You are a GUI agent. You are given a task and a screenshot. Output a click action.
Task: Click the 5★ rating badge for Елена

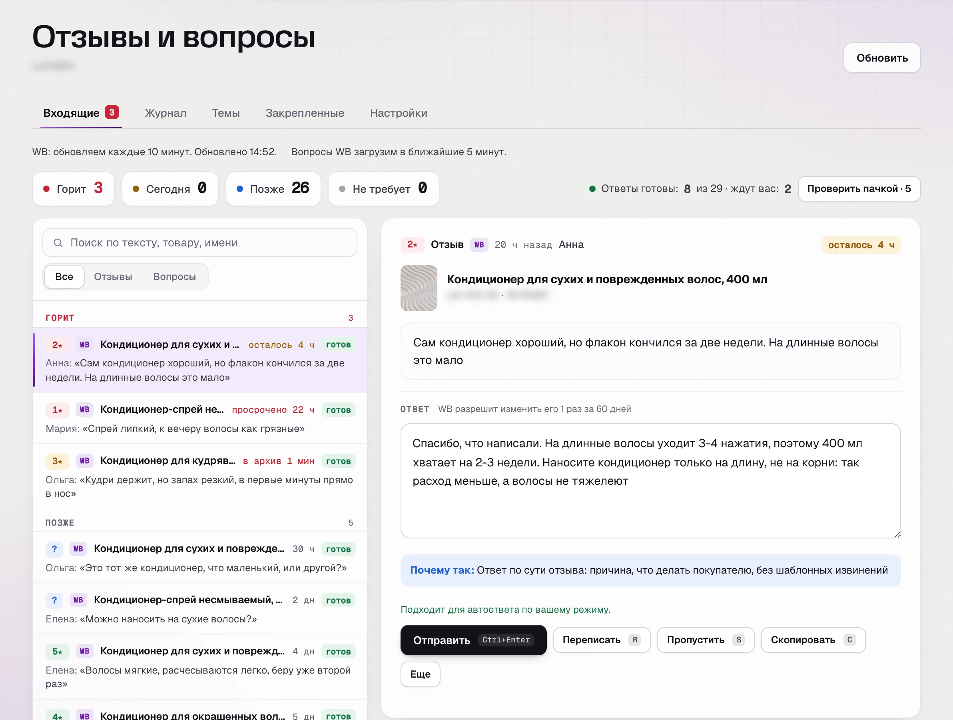58,651
